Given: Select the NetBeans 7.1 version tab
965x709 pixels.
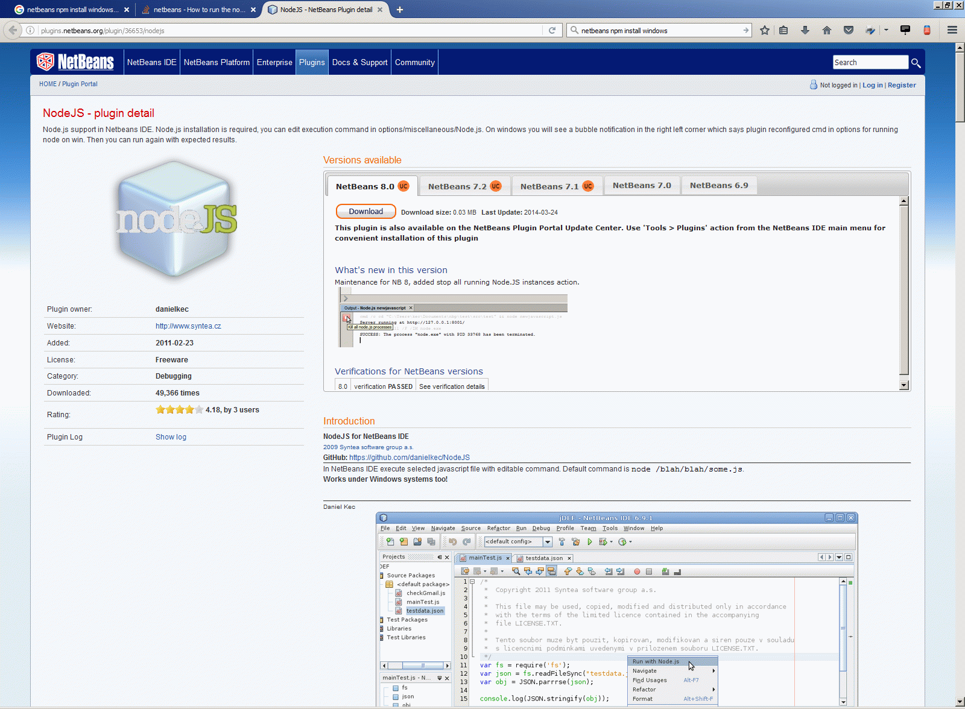Looking at the screenshot, I should point(557,186).
